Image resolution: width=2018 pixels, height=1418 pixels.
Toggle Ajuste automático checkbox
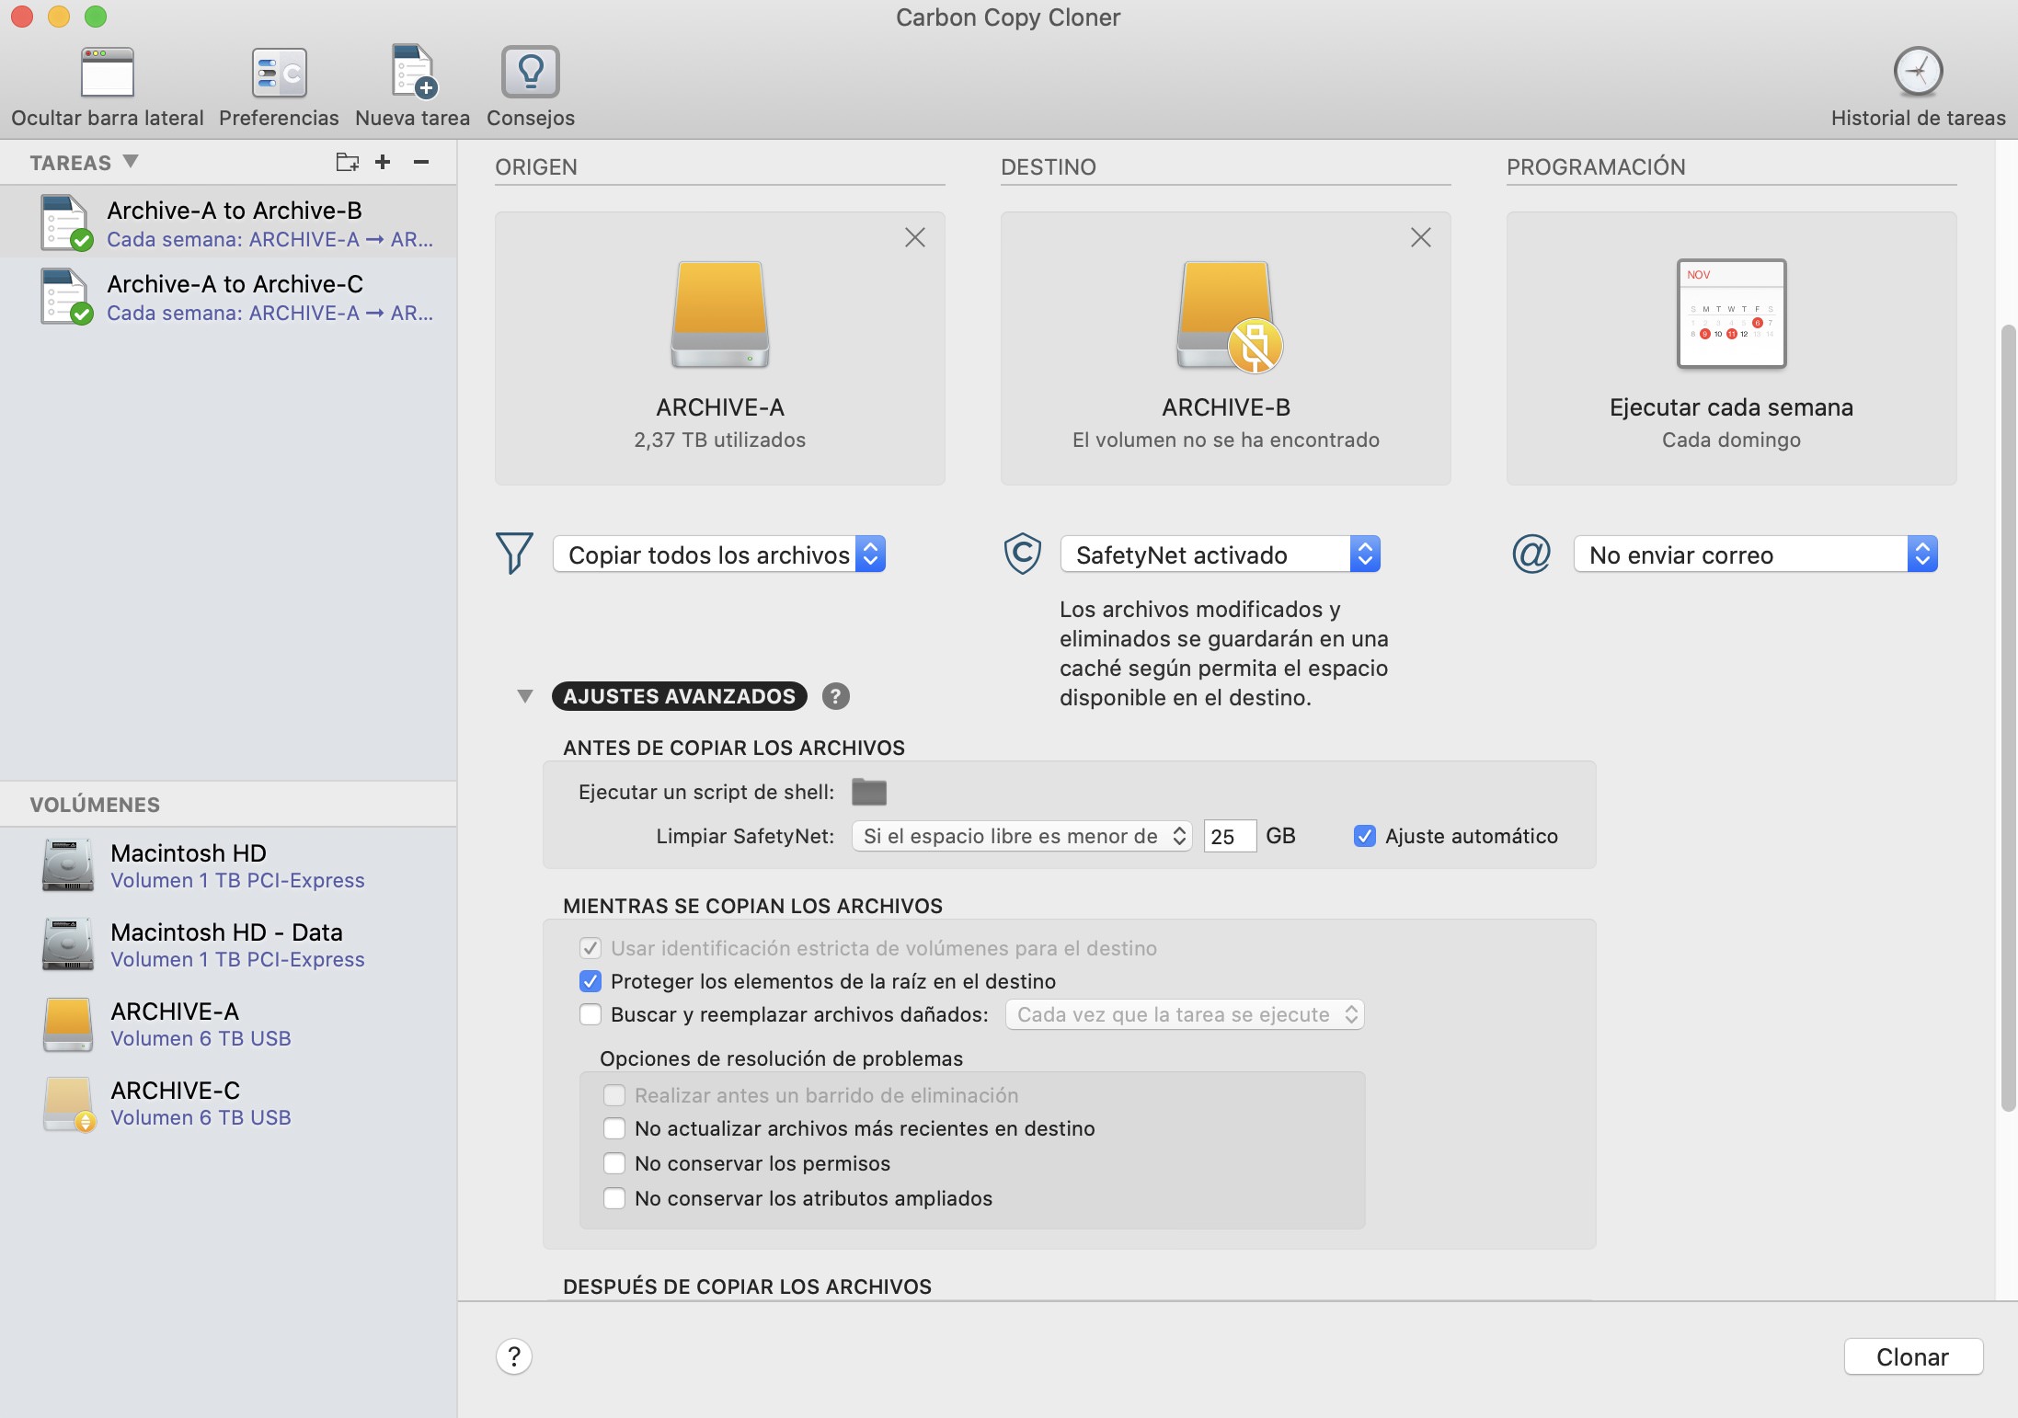1365,836
